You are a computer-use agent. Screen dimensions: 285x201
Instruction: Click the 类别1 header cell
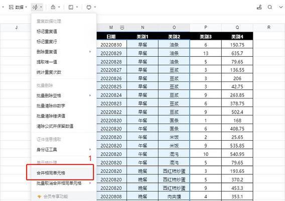point(143,36)
